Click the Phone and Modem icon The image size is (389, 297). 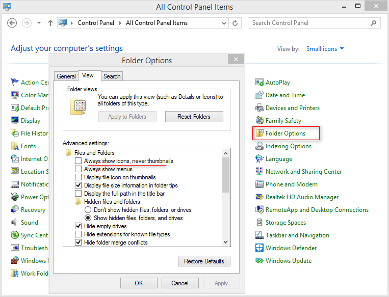[260, 184]
